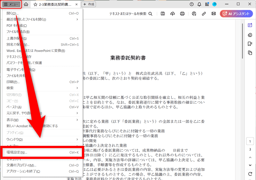Expand the 表示(W) submenu

pyautogui.click(x=43, y=120)
